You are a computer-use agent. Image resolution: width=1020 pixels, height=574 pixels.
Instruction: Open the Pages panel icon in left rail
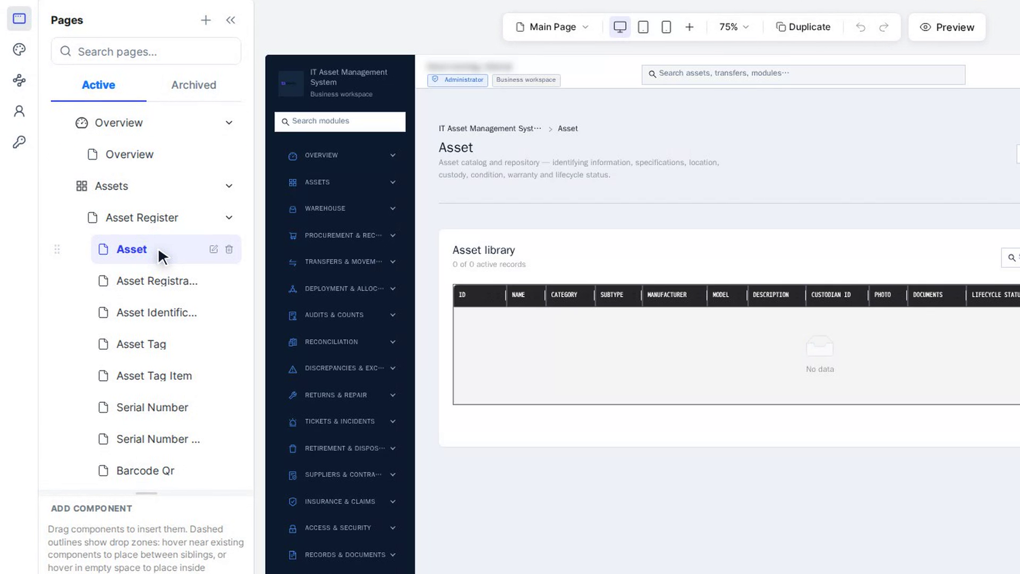[19, 19]
